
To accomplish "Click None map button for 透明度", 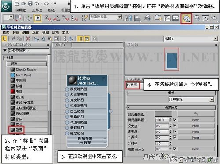I will [x=196, y=132].
